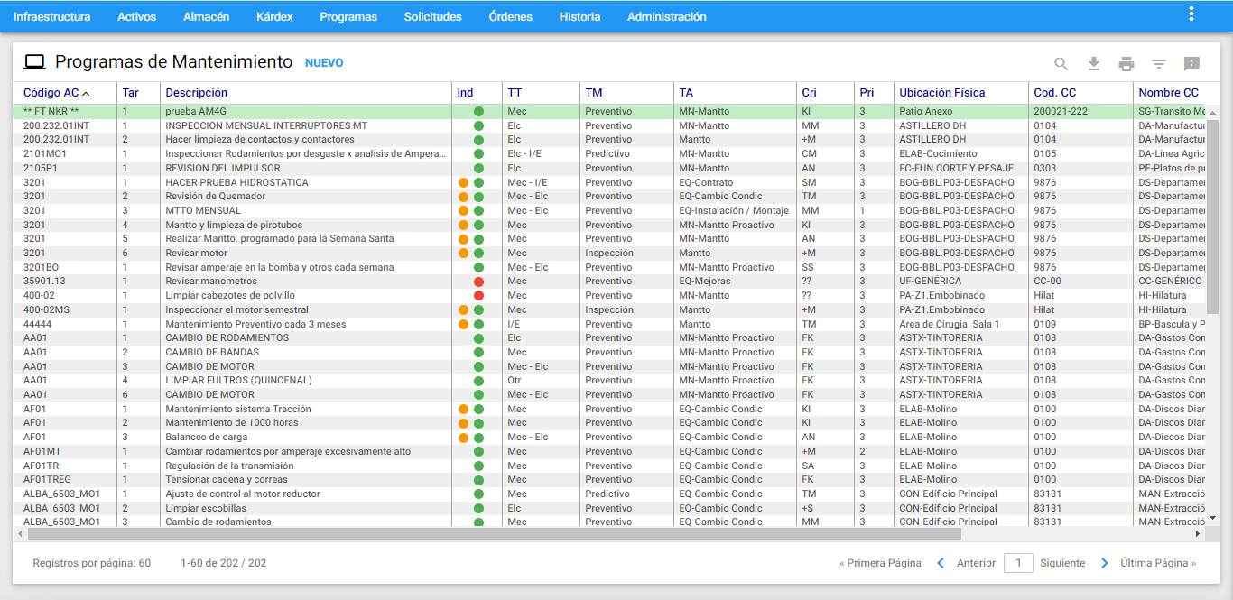Click red indicator for Revisar manometros
This screenshot has height=600, width=1233.
(x=478, y=282)
